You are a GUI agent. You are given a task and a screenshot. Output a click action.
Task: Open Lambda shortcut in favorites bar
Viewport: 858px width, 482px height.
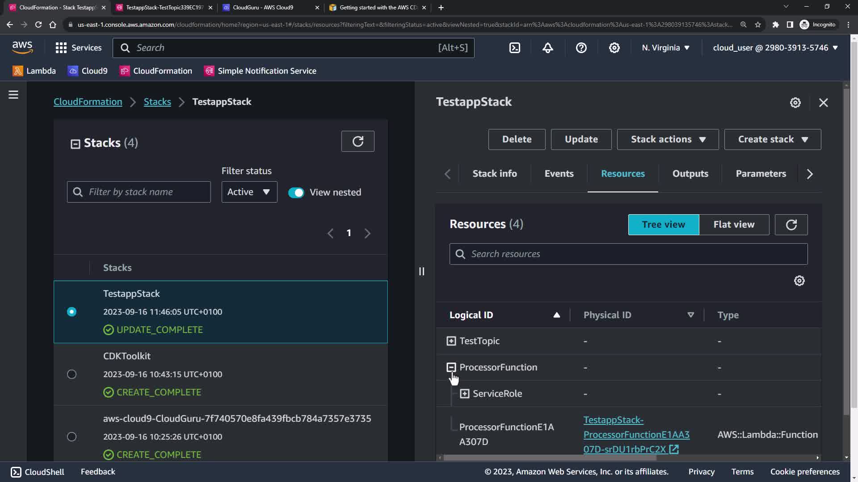pyautogui.click(x=34, y=71)
